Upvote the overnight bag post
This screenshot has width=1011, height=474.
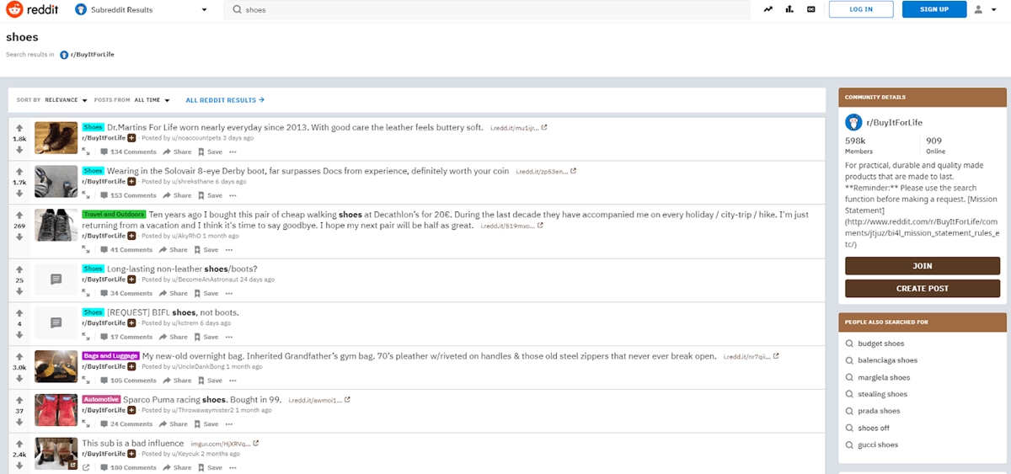(19, 356)
